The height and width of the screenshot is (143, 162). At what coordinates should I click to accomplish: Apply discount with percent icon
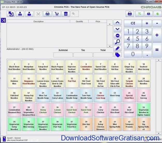tap(139, 14)
